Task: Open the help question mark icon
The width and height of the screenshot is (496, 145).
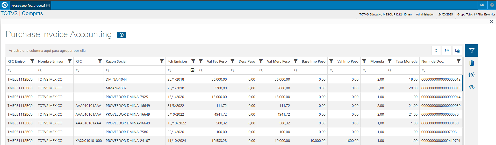Action: [492, 5]
